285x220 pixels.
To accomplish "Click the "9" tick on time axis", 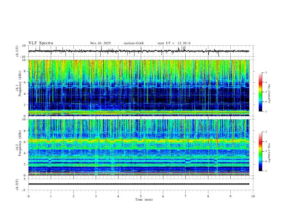I will 230,196.
